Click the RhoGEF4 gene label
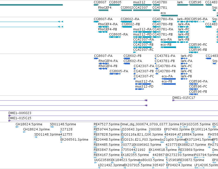The image size is (218, 169). click(105, 8)
